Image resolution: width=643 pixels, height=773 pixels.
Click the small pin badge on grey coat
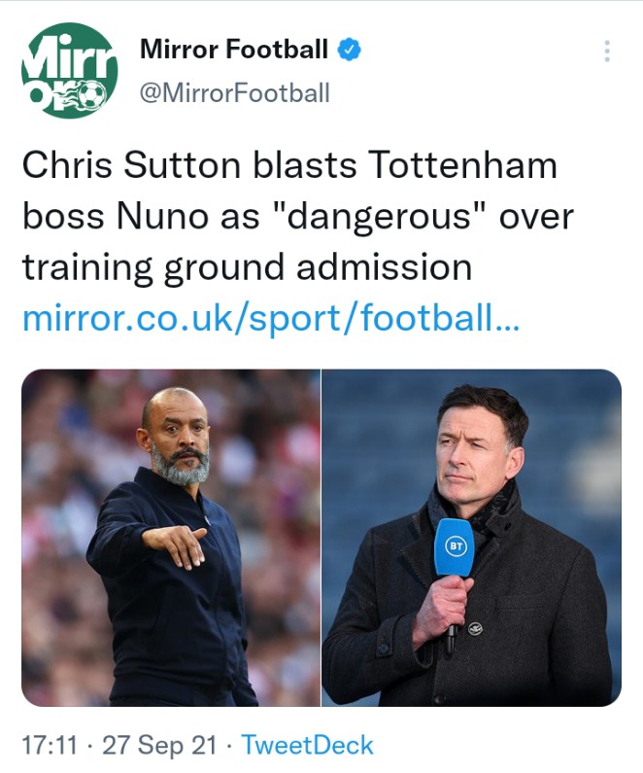click(475, 628)
